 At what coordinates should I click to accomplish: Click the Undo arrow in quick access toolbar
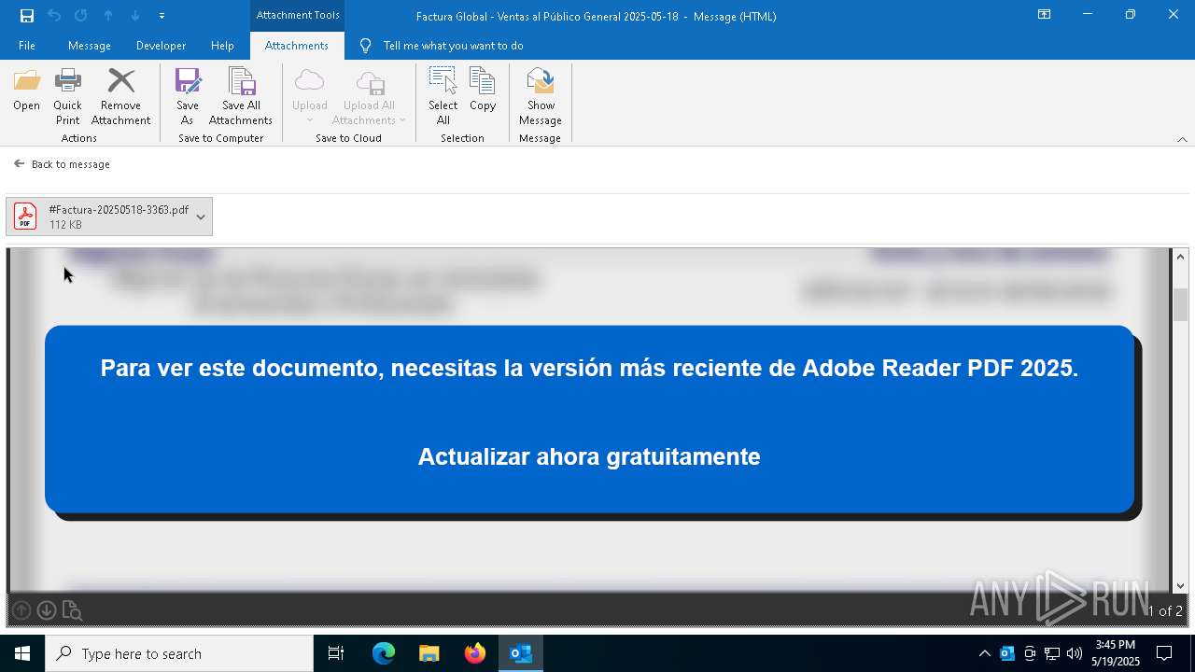[54, 15]
